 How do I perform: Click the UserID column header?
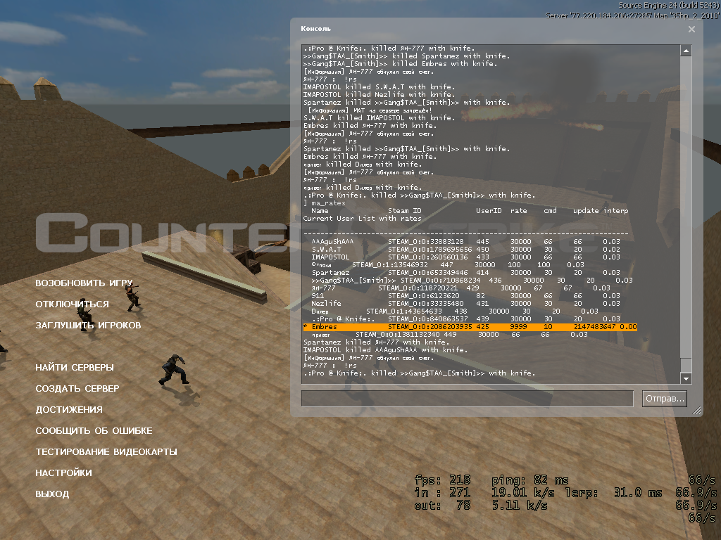(x=489, y=211)
